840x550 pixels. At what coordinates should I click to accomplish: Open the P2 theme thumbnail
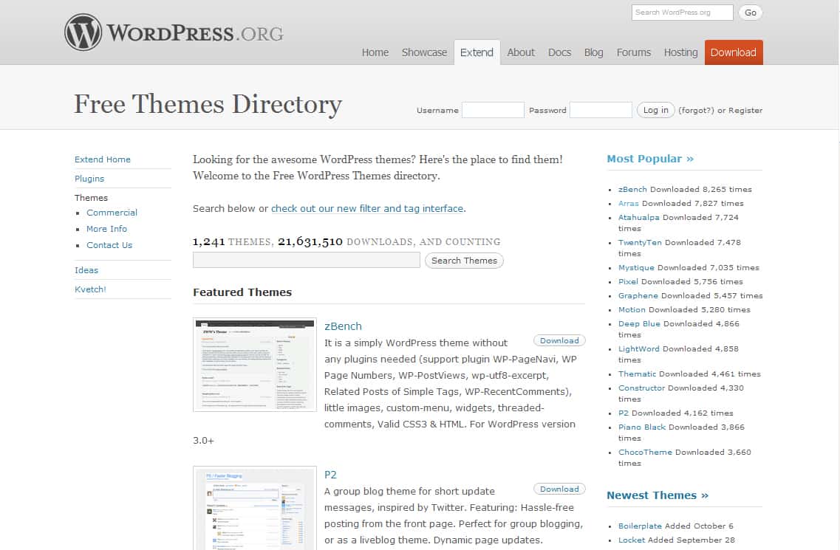click(x=254, y=508)
